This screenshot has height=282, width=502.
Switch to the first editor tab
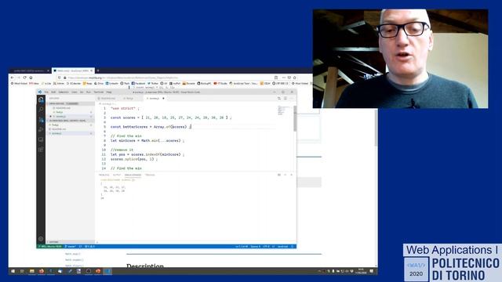pyautogui.click(x=107, y=99)
